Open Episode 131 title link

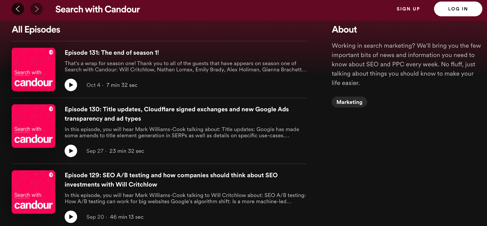click(x=112, y=53)
